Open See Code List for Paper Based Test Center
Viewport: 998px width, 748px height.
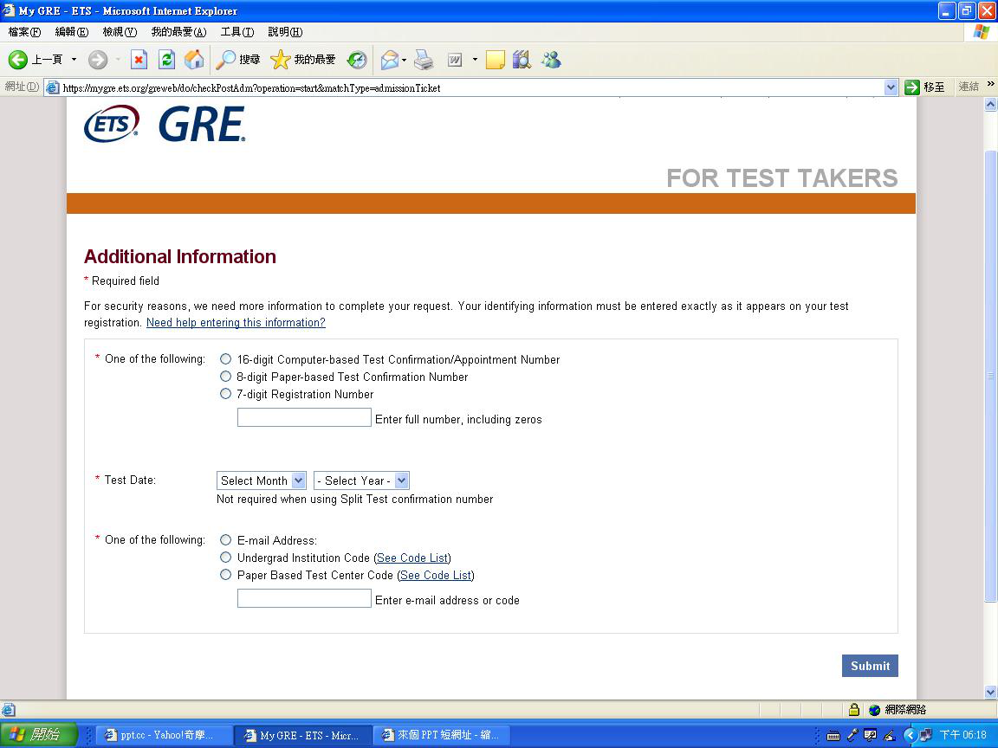tap(436, 575)
